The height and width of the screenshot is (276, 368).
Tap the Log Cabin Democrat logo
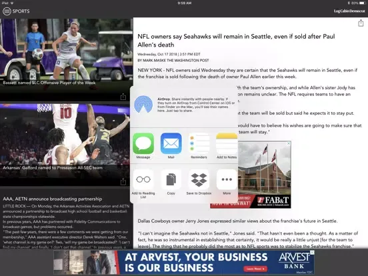pos(349,11)
